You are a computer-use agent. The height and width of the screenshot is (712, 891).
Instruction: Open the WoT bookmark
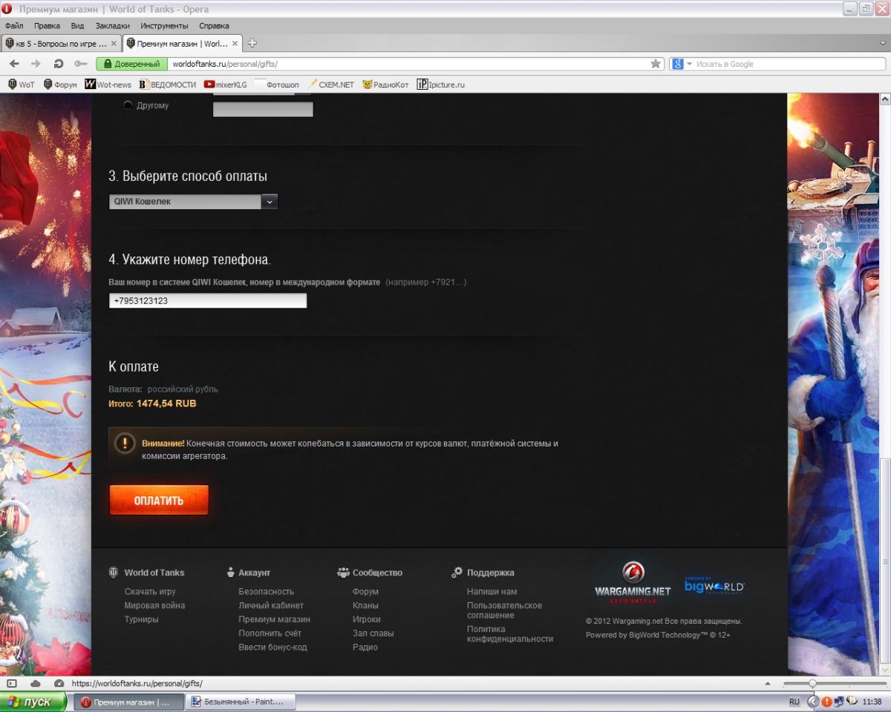click(x=21, y=85)
